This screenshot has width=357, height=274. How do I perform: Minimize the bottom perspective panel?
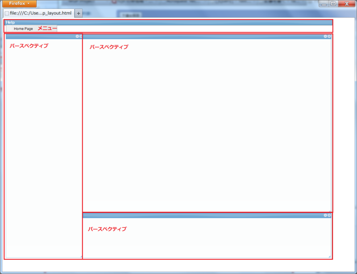tap(325, 215)
